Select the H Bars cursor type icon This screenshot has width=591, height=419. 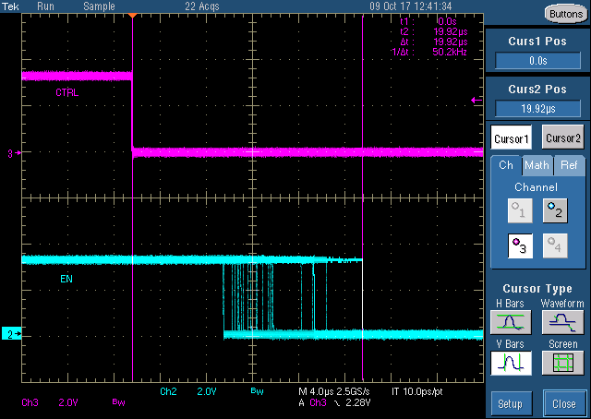pyautogui.click(x=511, y=322)
